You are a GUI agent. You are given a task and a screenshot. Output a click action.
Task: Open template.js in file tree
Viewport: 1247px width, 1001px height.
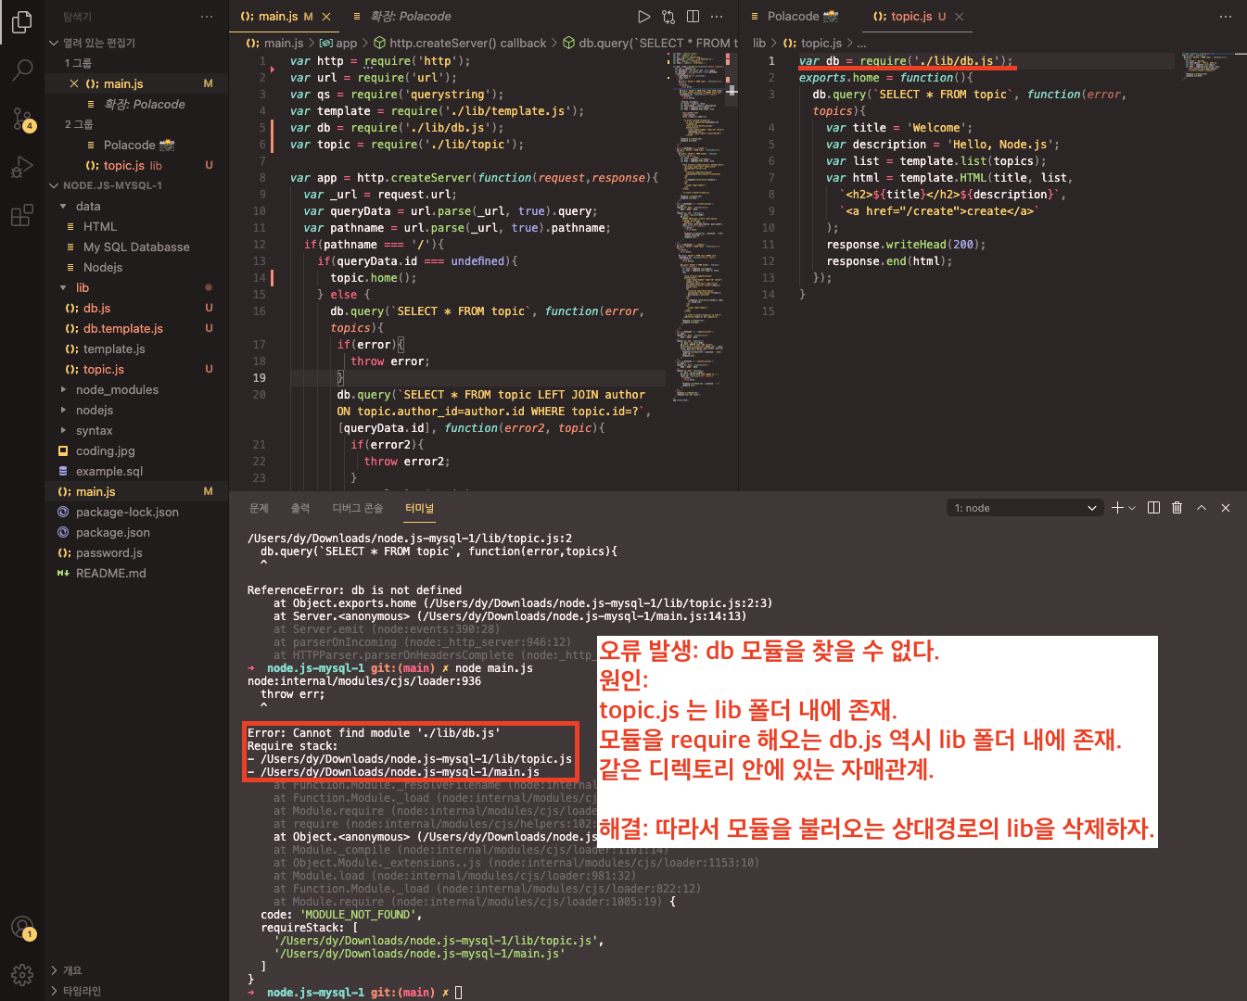136,348
